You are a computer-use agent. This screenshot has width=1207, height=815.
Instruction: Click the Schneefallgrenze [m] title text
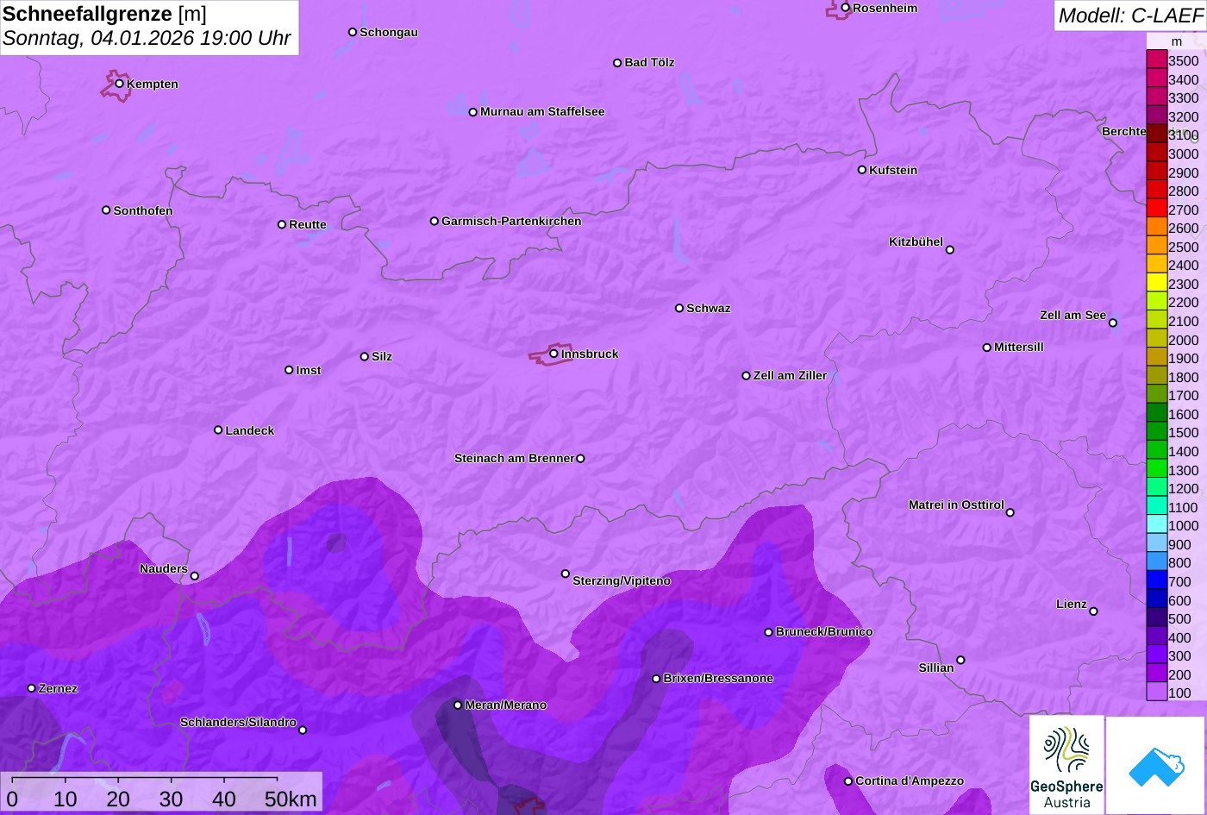click(x=104, y=14)
